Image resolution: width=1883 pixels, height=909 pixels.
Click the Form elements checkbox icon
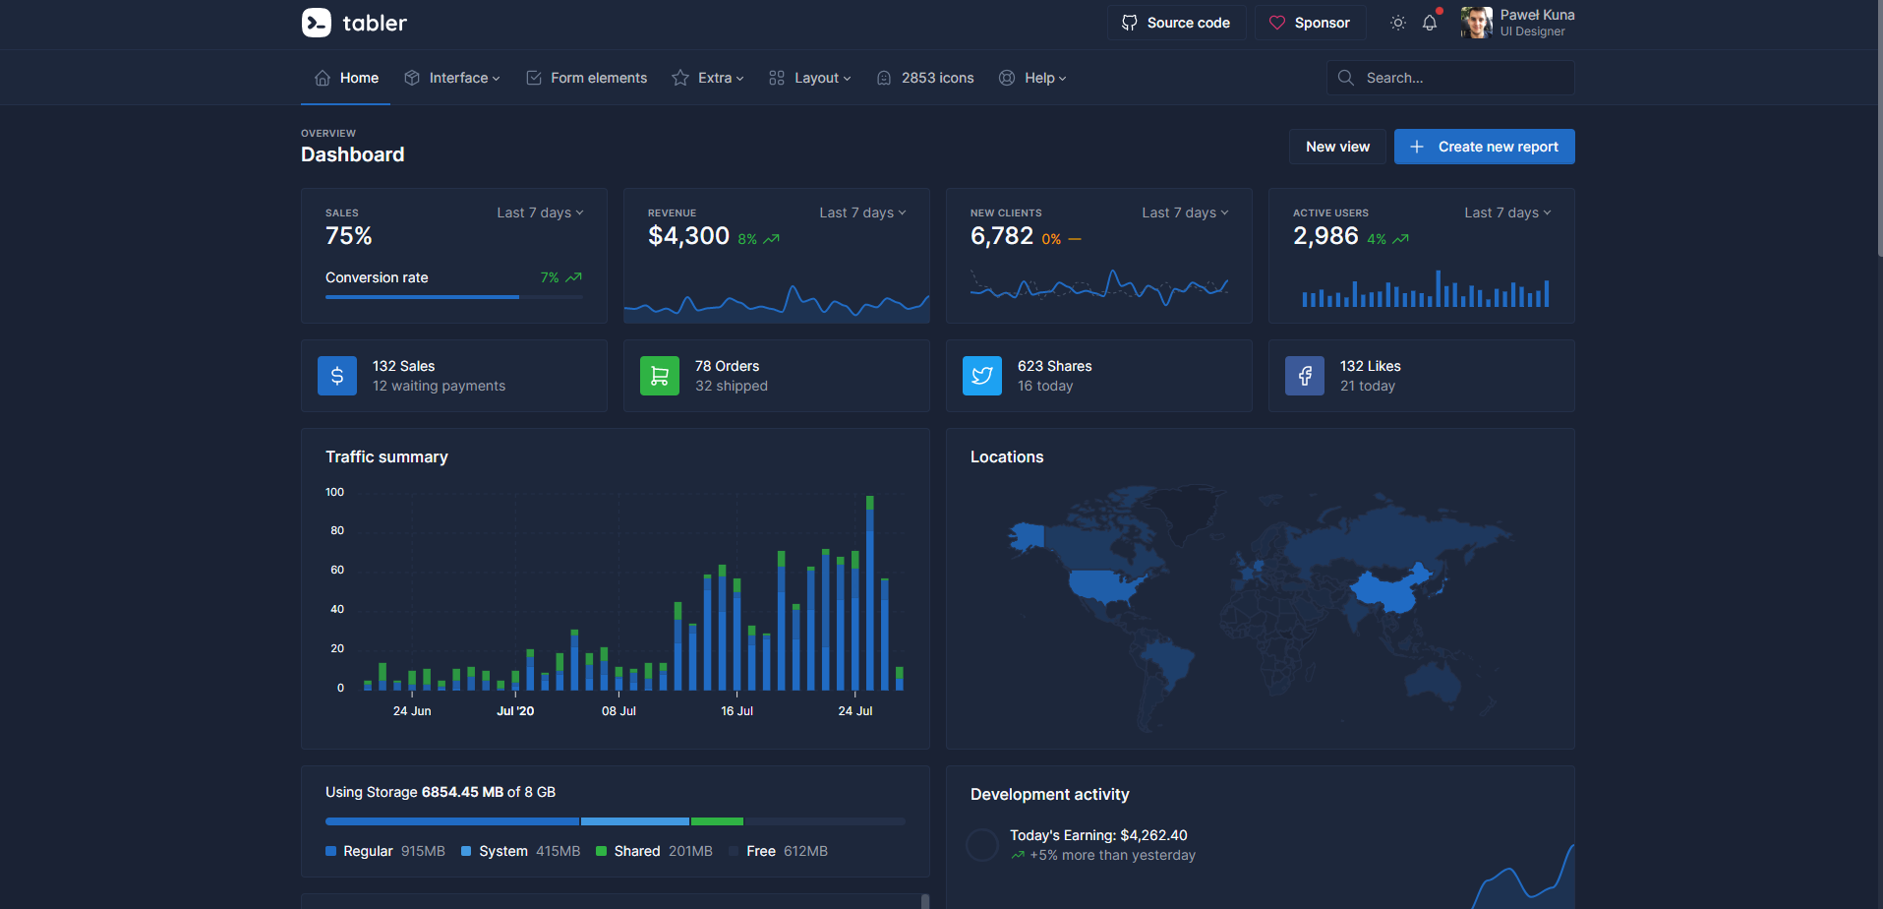point(534,78)
